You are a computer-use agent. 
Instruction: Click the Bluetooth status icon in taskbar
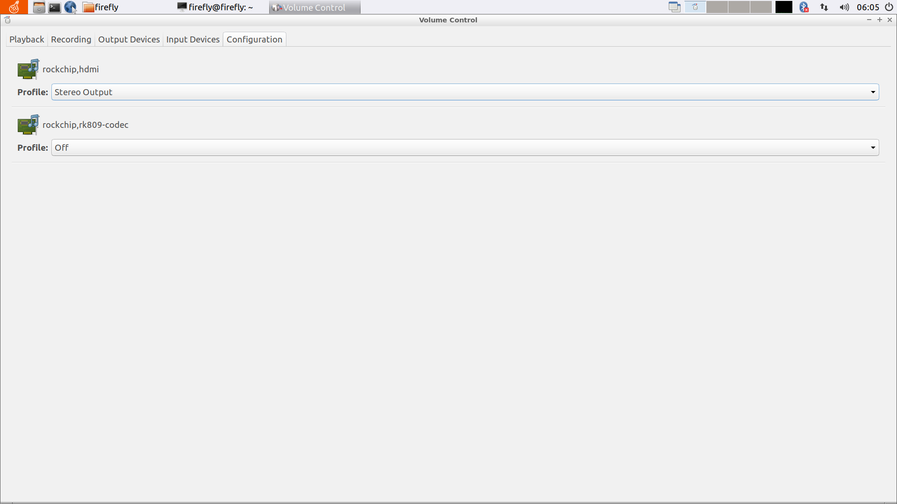[805, 7]
